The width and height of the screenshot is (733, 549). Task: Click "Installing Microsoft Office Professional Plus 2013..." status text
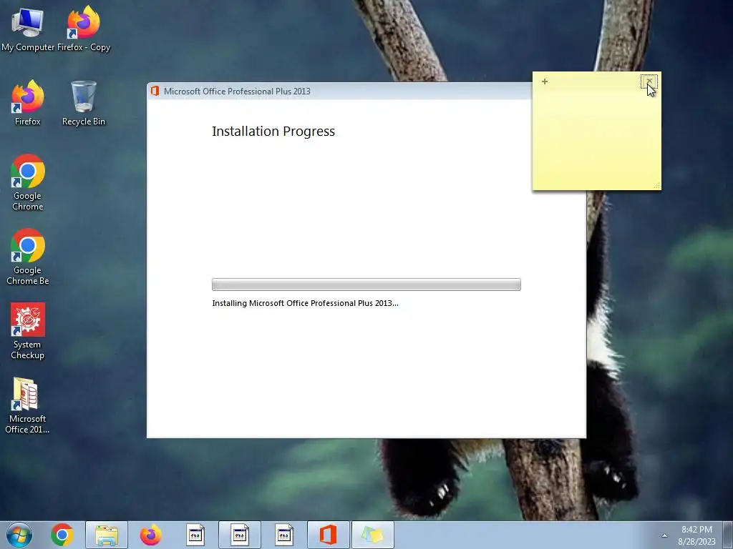point(305,303)
